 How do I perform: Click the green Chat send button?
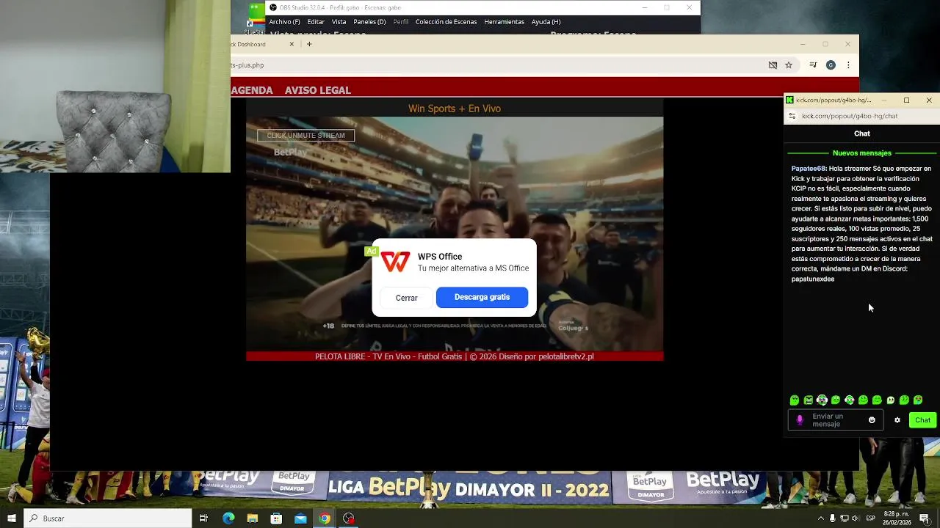923,420
